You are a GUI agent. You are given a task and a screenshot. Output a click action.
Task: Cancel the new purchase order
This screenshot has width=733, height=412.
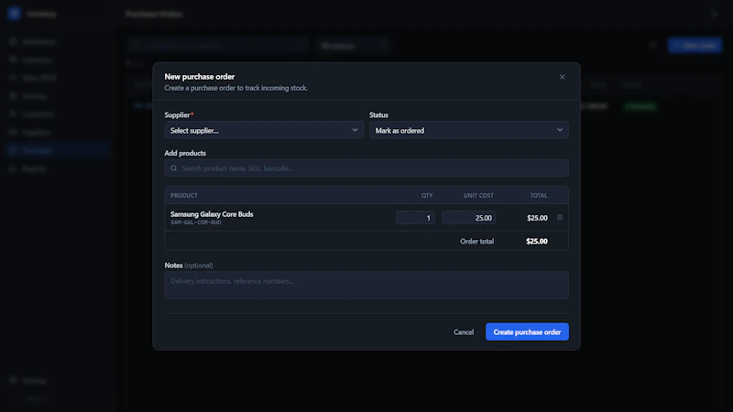click(x=464, y=332)
